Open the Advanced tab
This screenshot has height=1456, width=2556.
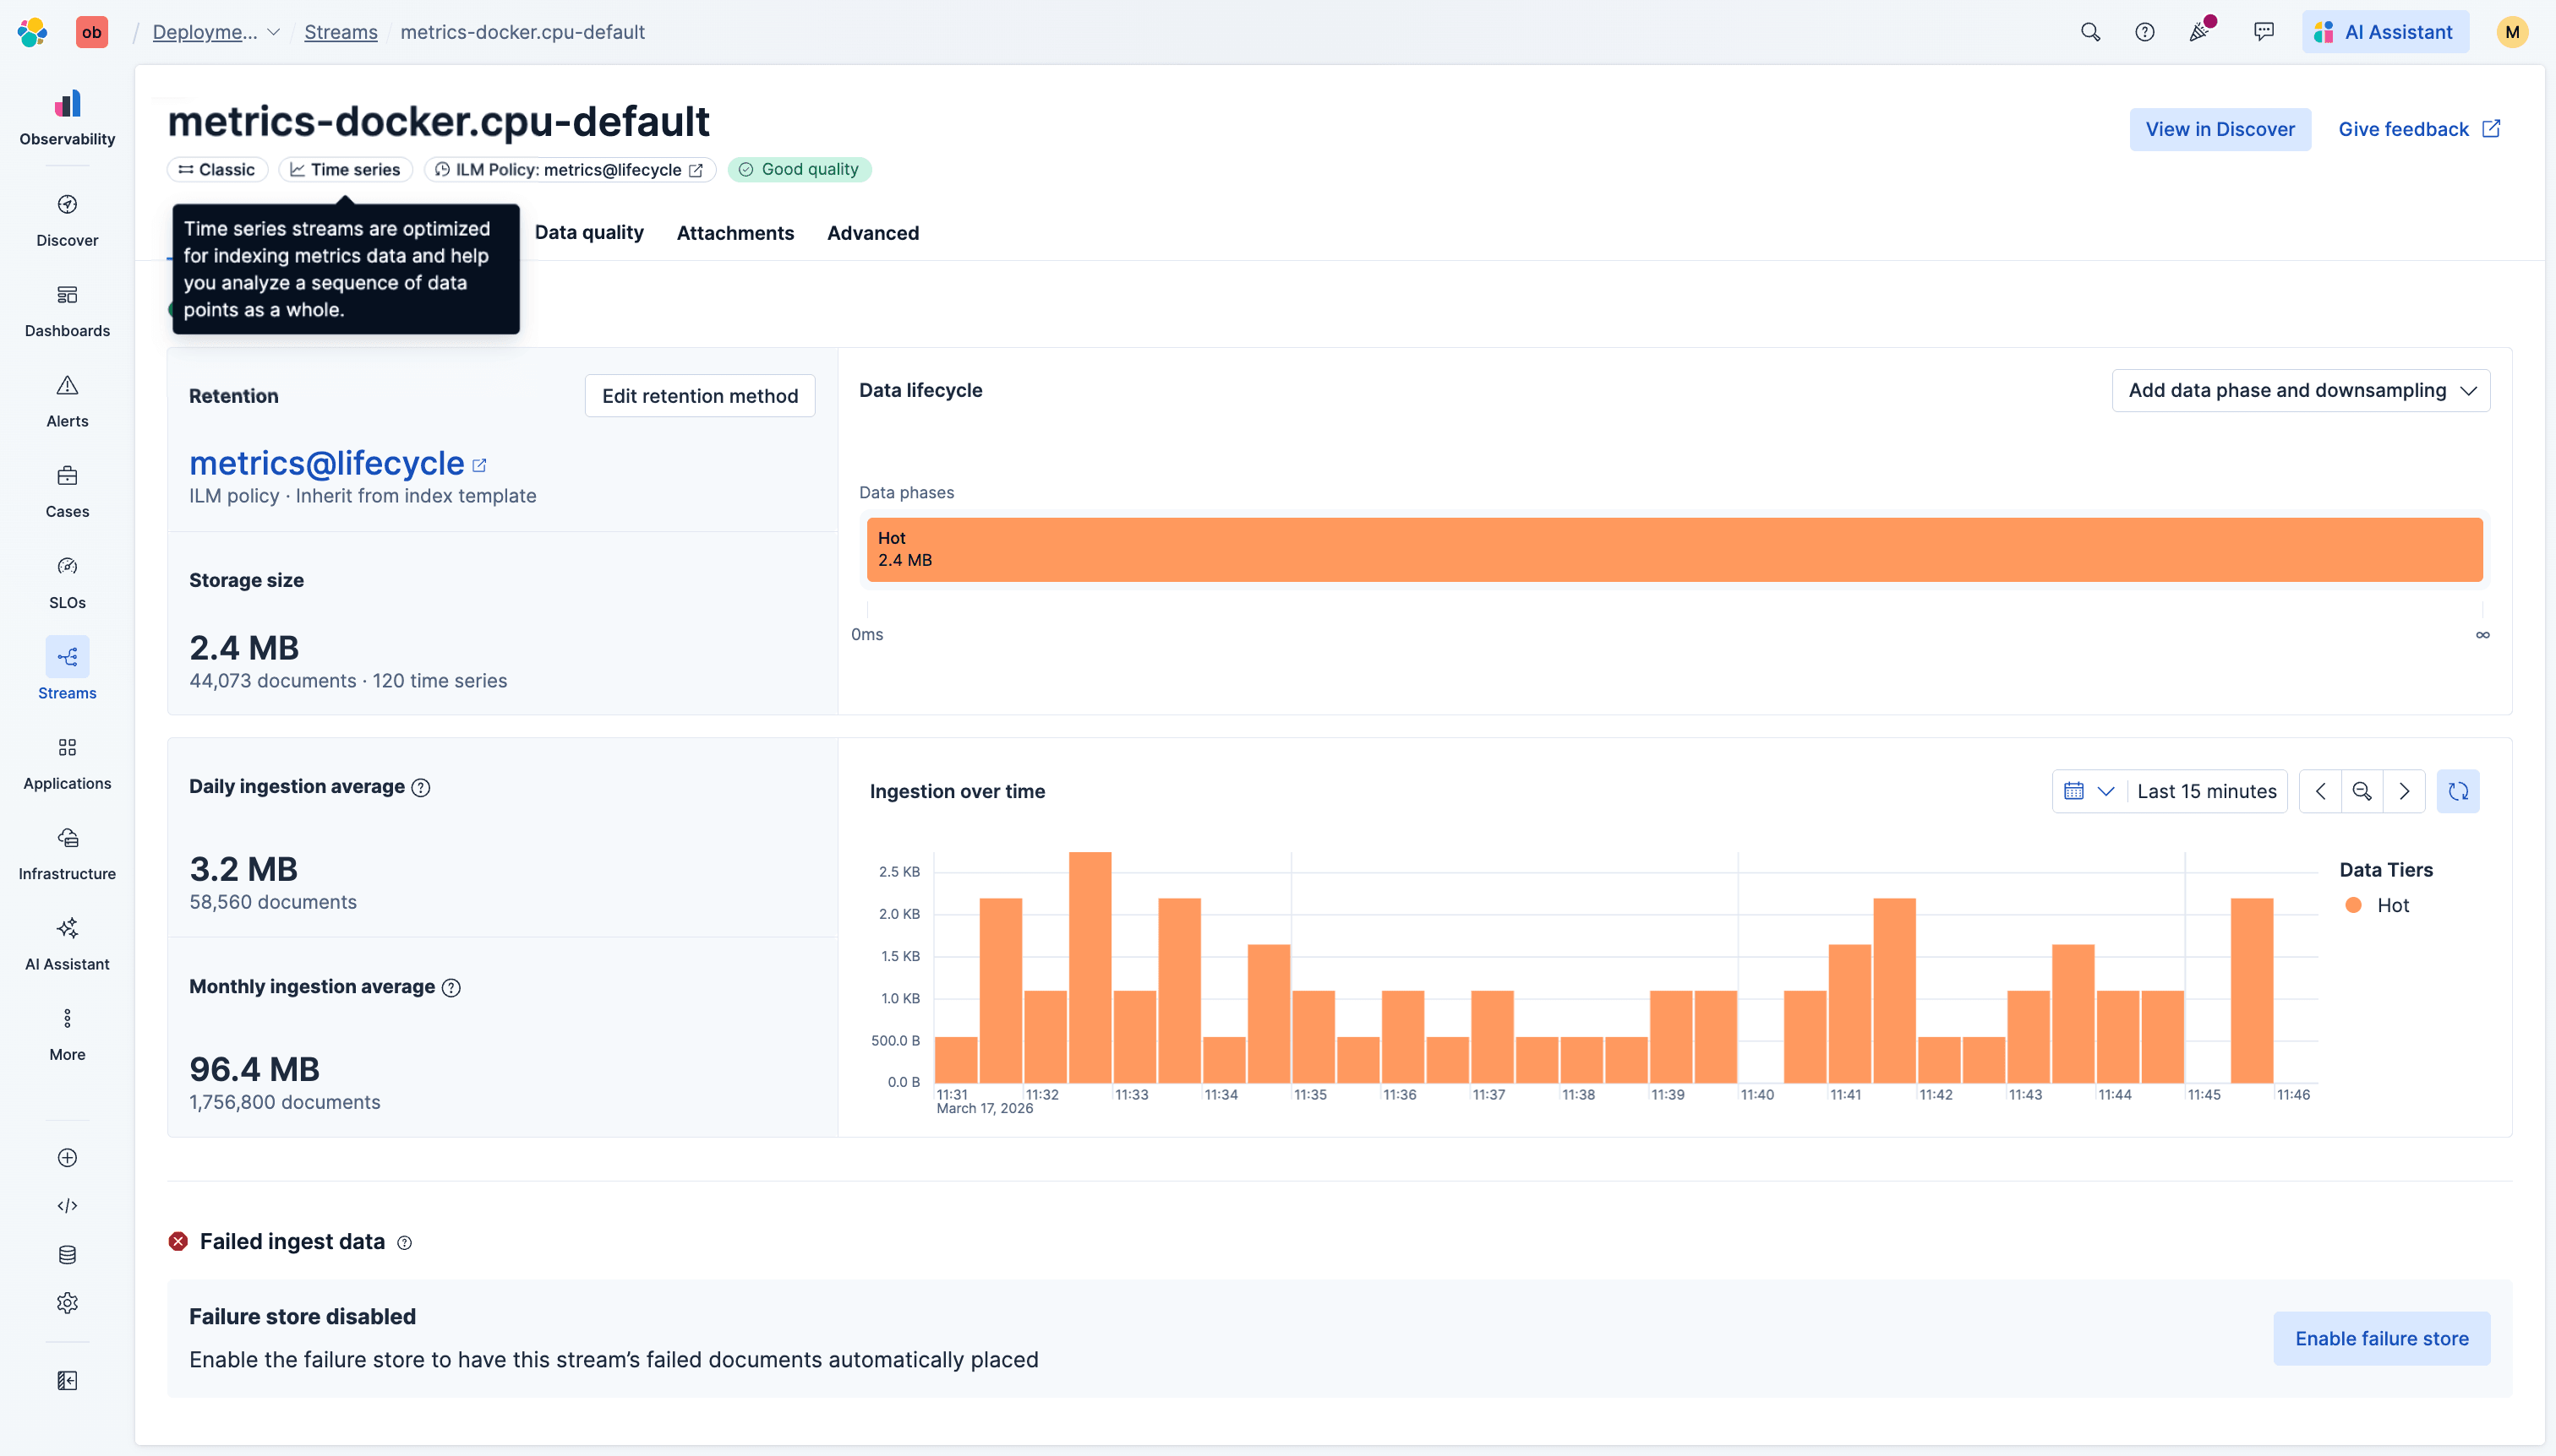pyautogui.click(x=871, y=232)
